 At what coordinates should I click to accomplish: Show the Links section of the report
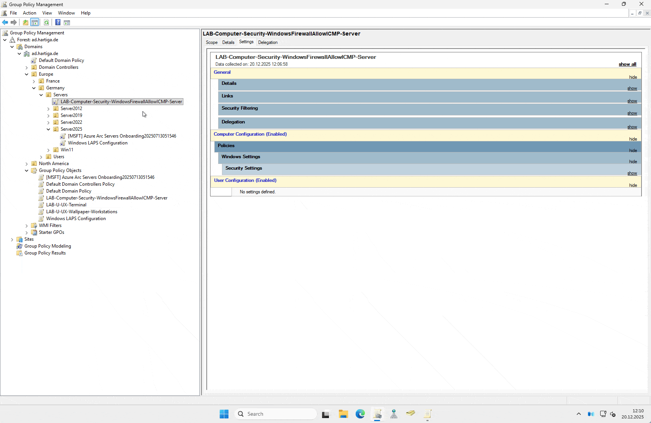tap(632, 100)
